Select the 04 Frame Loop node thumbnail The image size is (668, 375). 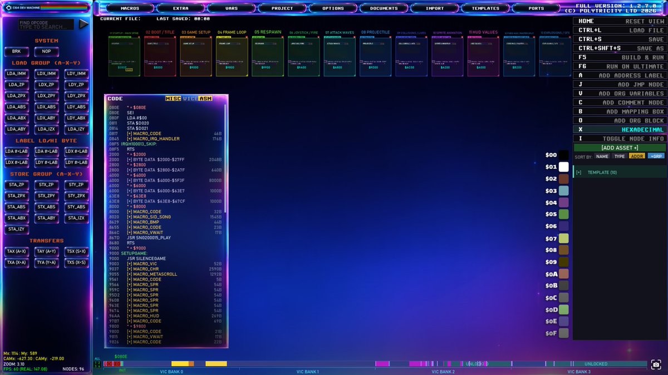pyautogui.click(x=232, y=56)
